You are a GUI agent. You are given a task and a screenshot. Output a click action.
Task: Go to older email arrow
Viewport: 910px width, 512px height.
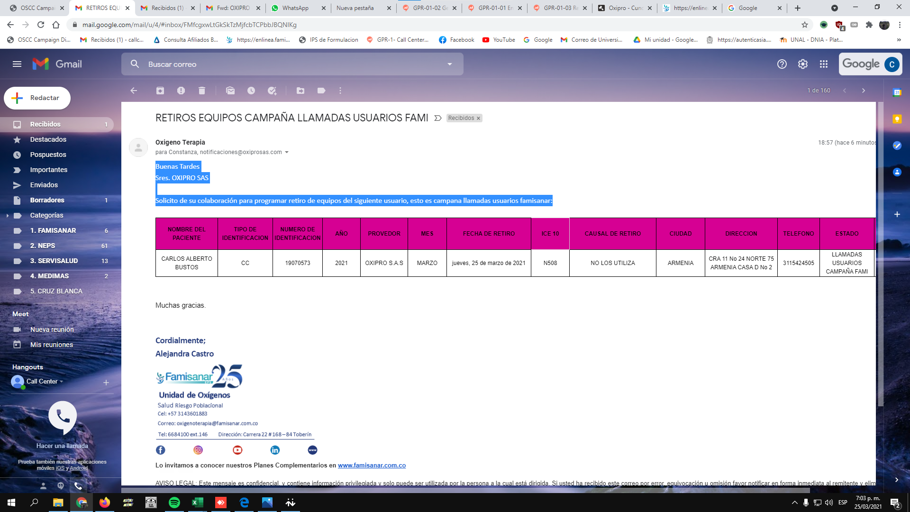click(864, 91)
